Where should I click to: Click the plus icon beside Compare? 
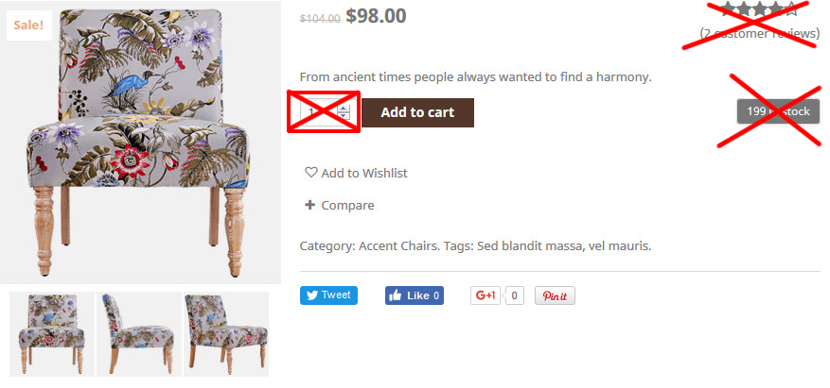(x=310, y=205)
